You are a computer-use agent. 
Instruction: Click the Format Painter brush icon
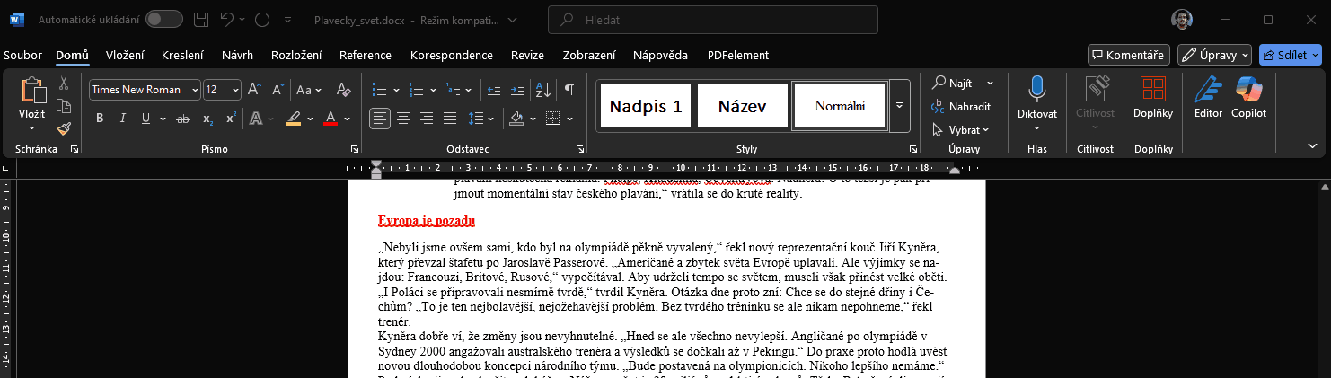pos(64,128)
